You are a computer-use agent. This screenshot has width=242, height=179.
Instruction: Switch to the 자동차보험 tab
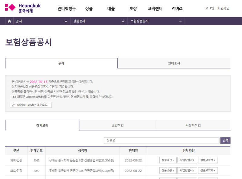click(x=193, y=125)
